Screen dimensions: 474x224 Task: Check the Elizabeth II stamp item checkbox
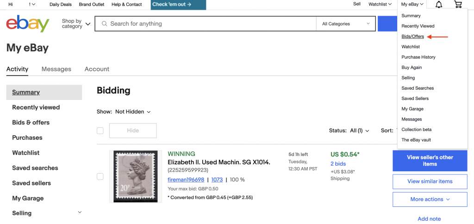(x=100, y=176)
